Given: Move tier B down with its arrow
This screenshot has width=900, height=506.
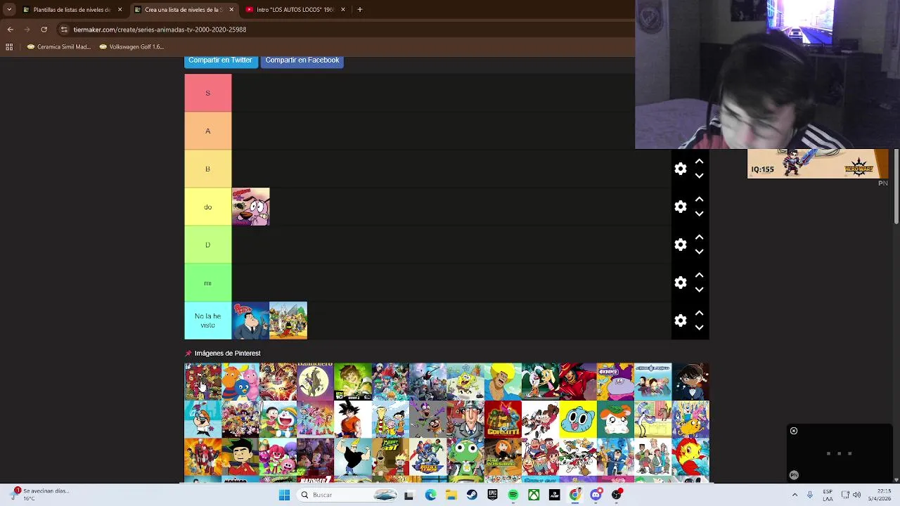Looking at the screenshot, I should [x=699, y=176].
